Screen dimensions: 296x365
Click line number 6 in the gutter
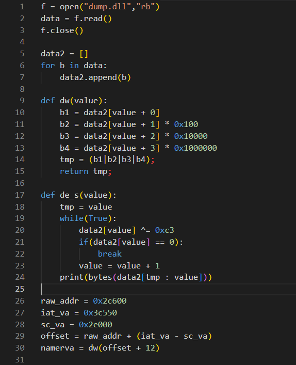[x=22, y=66]
